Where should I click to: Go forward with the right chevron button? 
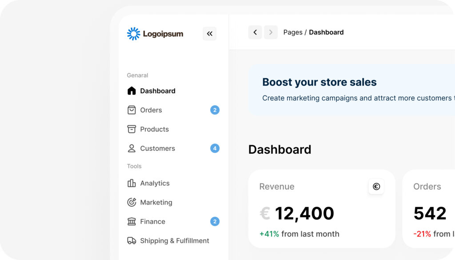(271, 32)
